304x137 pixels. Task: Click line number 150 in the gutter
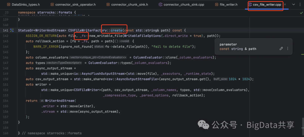pyautogui.click(x=6, y=79)
